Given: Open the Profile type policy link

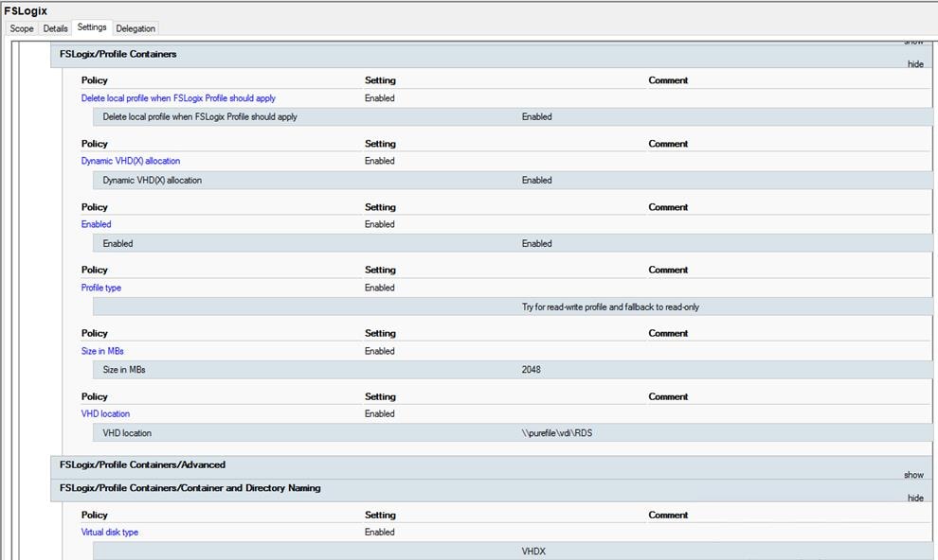Looking at the screenshot, I should pos(99,288).
